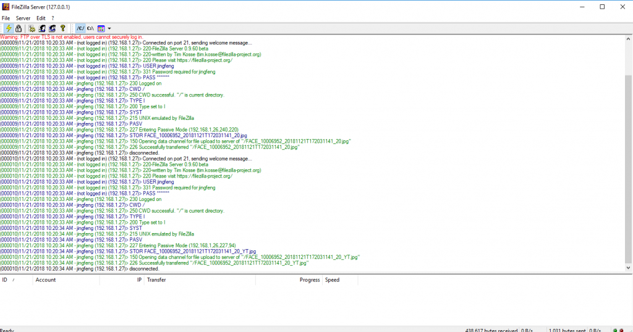The image size is (633, 332).
Task: Click the log scrollbar up arrow
Action: 628,39
